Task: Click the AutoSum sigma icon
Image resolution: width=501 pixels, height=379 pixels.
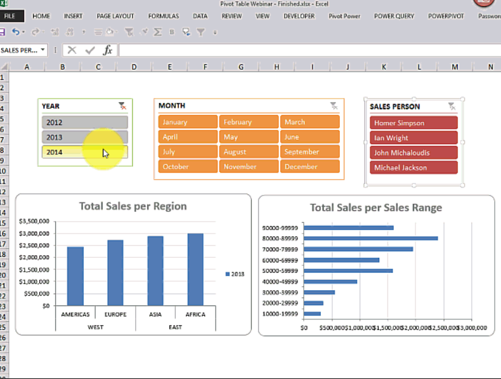Action: coord(157,32)
